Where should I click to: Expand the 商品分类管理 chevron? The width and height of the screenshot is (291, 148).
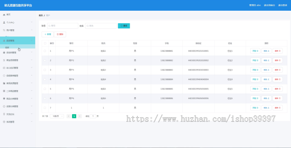pyautogui.click(x=32, y=99)
